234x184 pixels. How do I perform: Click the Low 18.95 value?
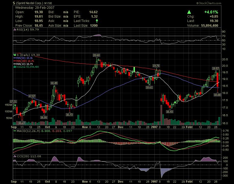(x=39, y=21)
